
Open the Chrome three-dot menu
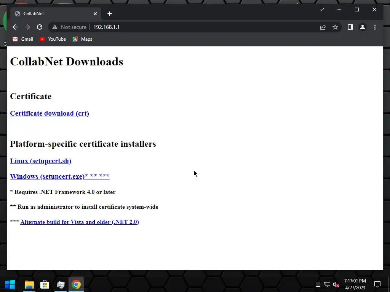(375, 27)
